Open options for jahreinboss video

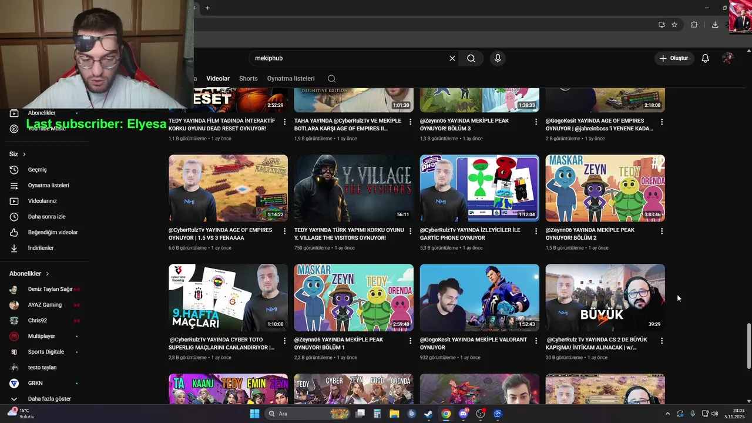pyautogui.click(x=662, y=122)
